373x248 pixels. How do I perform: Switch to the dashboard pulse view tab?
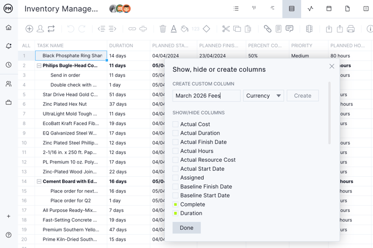coord(310,9)
